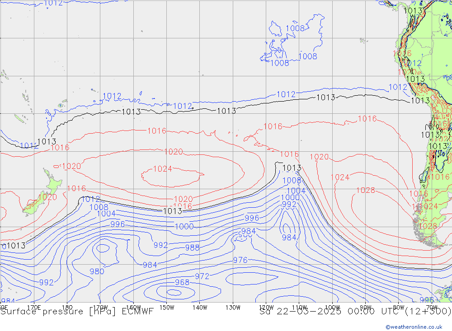Click the 100W longitude label

332,308
